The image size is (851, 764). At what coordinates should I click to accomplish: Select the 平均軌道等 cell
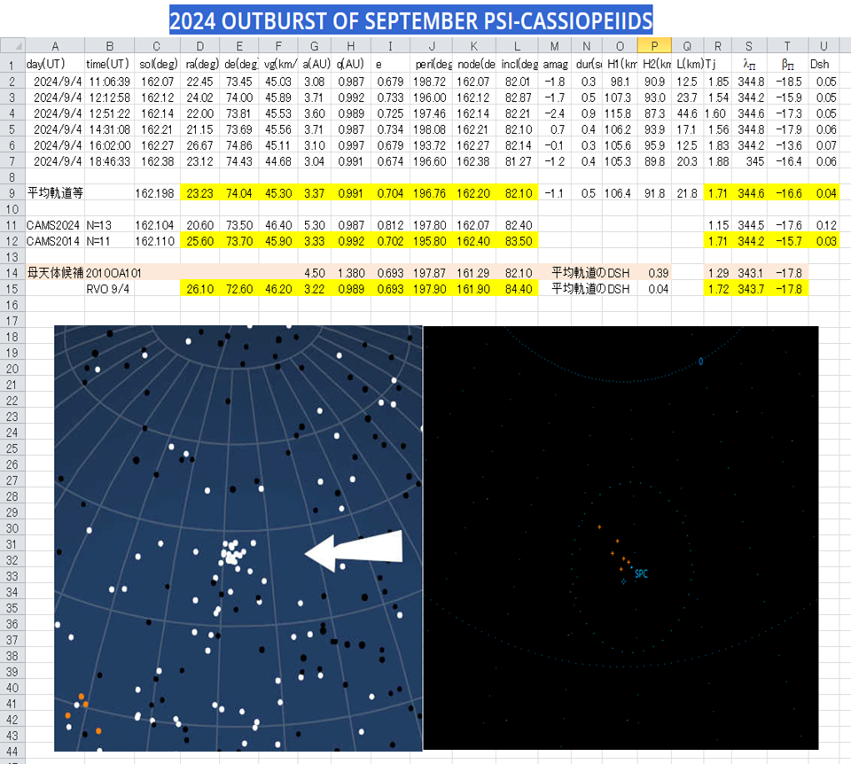pos(55,192)
